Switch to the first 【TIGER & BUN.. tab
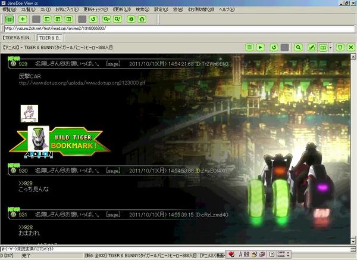 tap(17, 38)
